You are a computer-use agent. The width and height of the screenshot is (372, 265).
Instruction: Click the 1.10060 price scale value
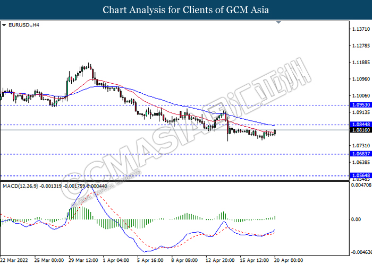coord(361,95)
